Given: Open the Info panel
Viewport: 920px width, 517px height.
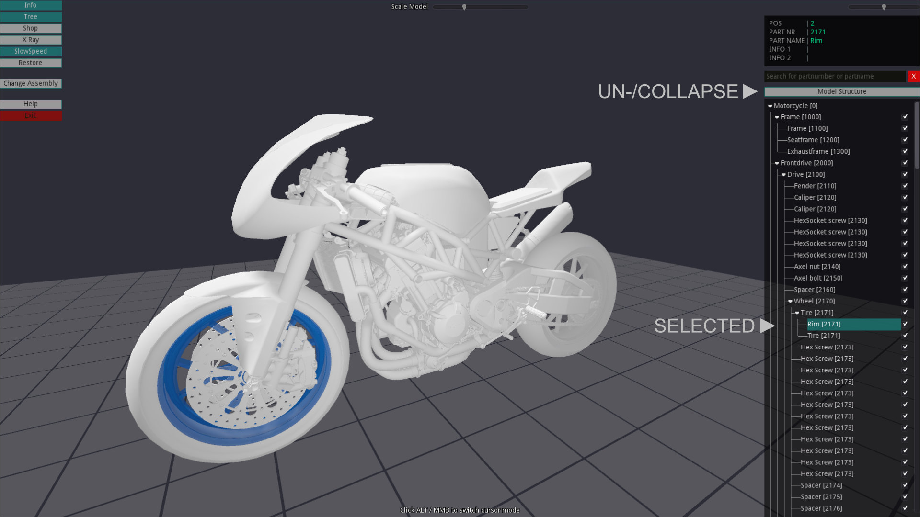Looking at the screenshot, I should 31,5.
